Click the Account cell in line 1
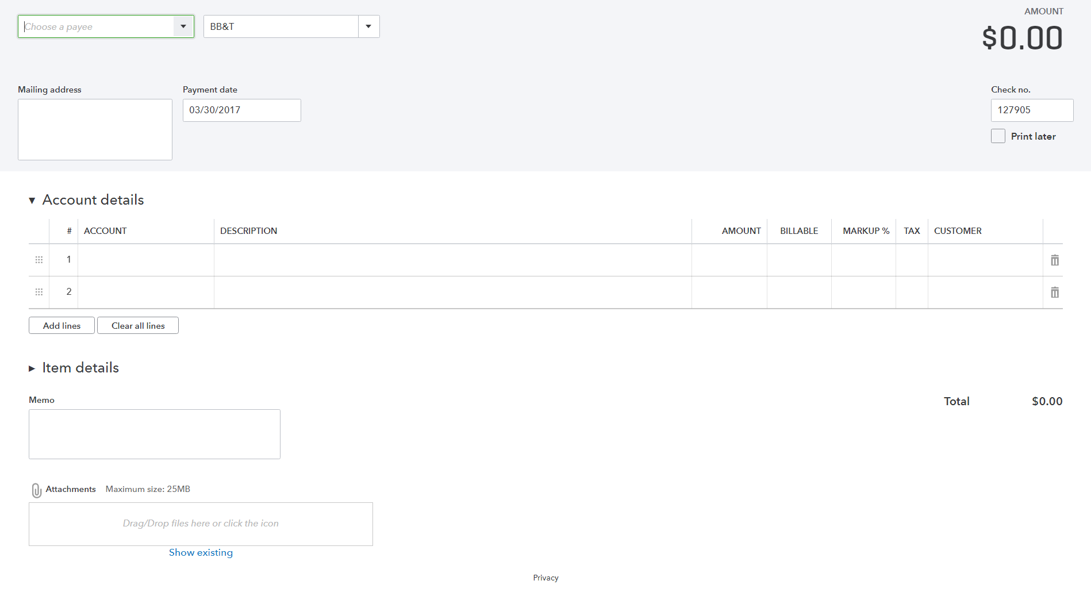1091x596 pixels. click(x=146, y=260)
